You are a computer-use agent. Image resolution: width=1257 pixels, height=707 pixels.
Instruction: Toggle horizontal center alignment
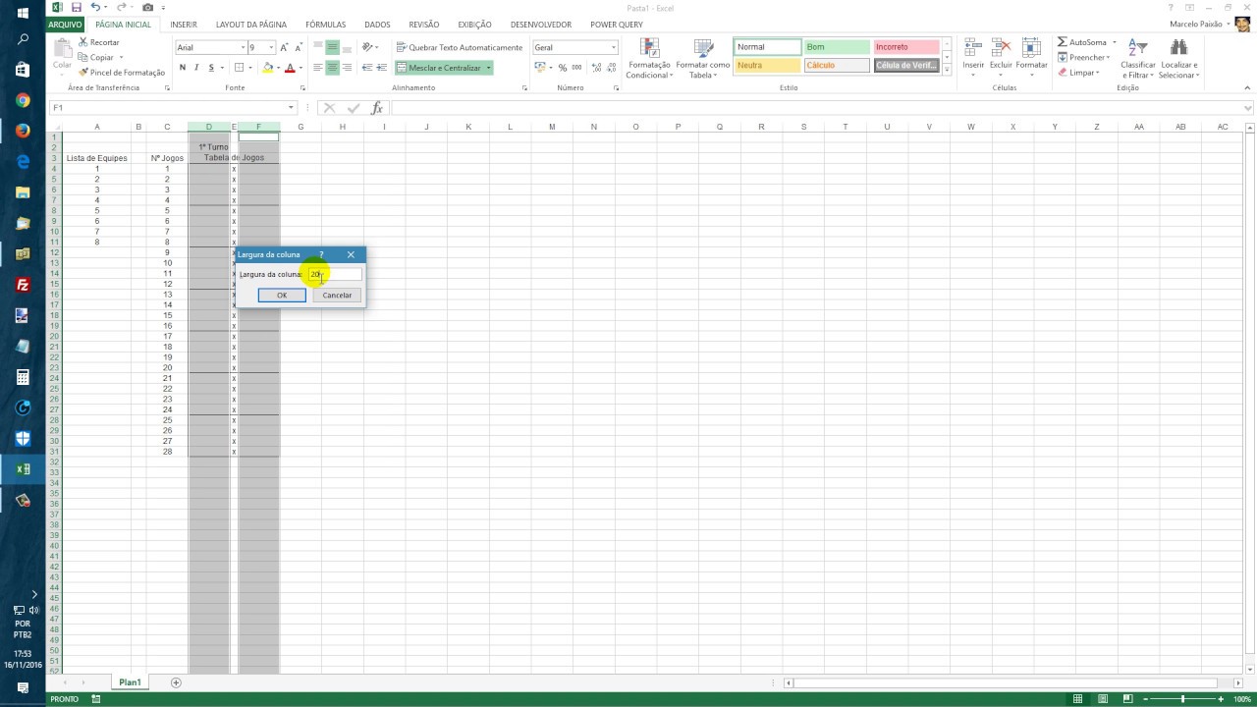pyautogui.click(x=332, y=68)
